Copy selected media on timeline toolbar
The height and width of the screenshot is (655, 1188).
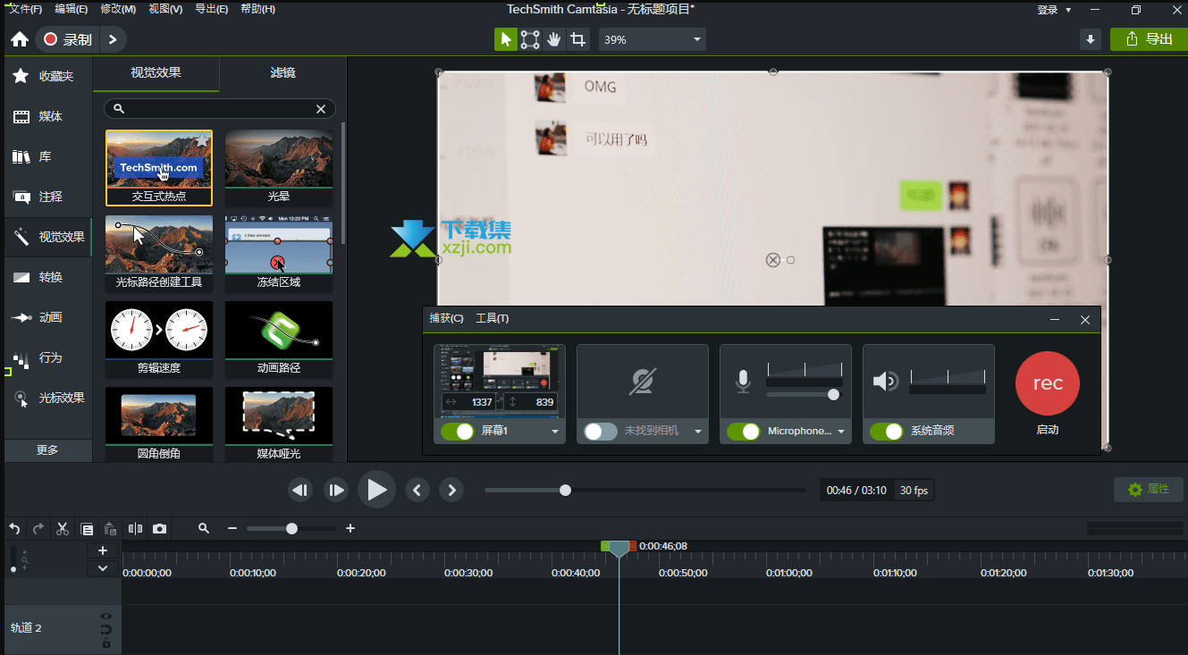87,529
